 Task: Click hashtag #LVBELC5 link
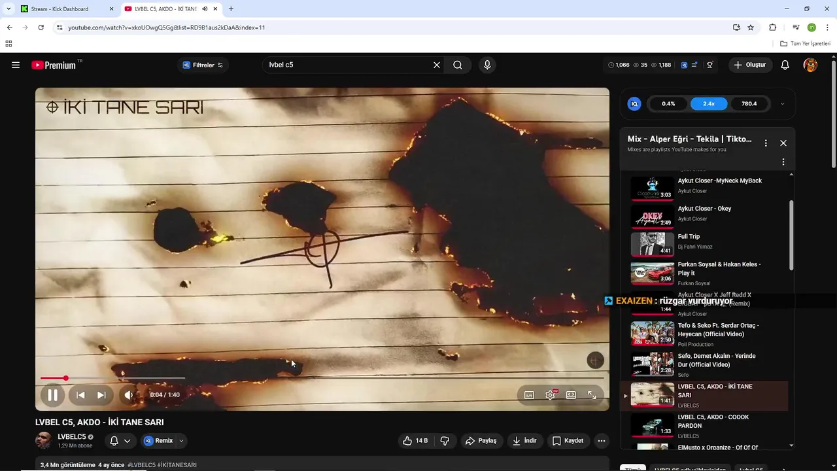click(x=141, y=465)
